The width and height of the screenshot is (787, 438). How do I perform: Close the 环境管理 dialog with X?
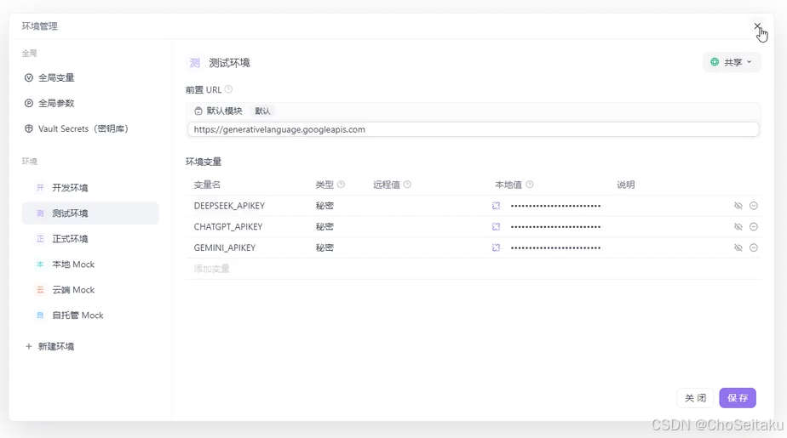[757, 26]
